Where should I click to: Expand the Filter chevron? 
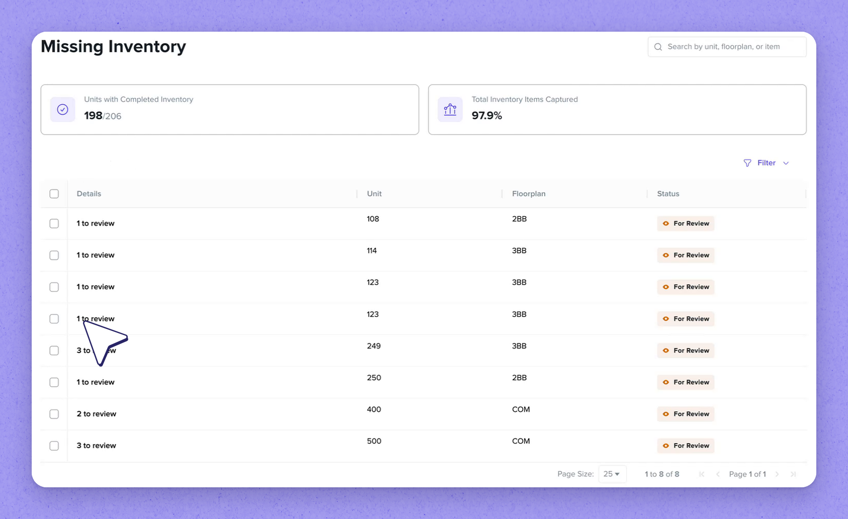tap(786, 163)
